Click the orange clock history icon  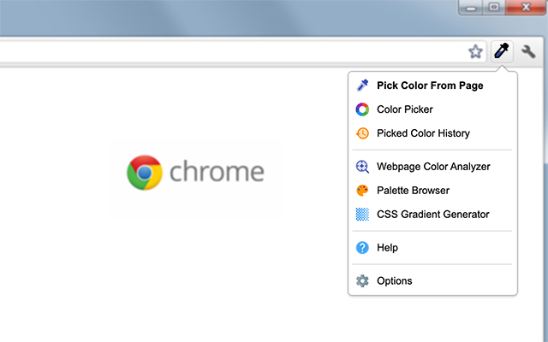coord(362,133)
